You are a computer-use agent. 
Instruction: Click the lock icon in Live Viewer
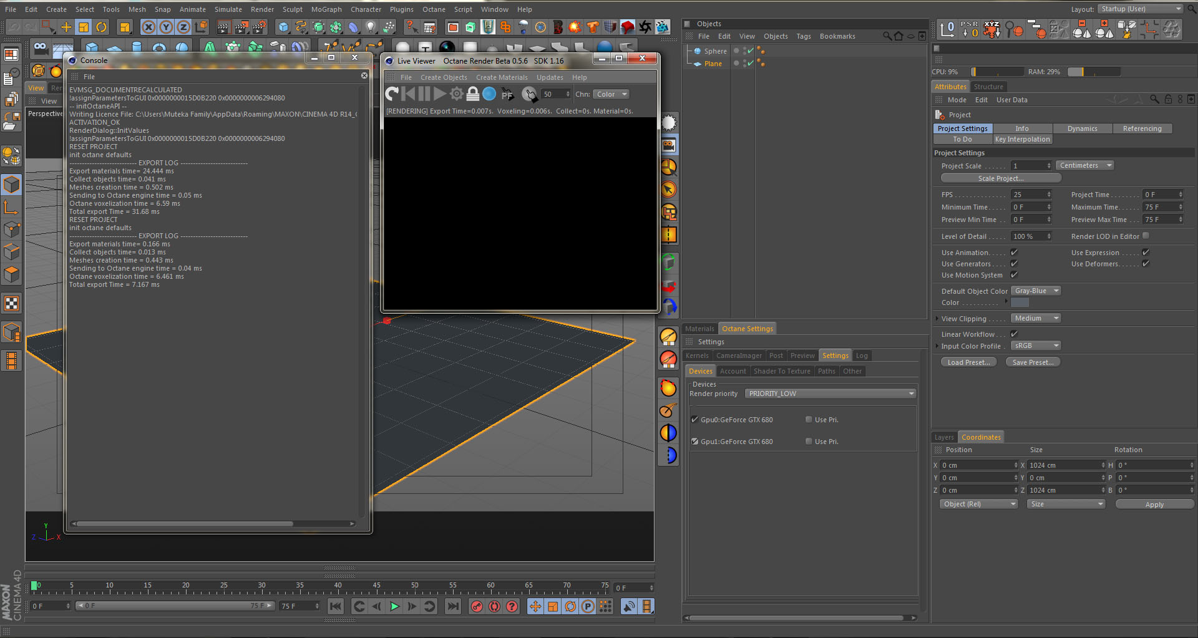tap(473, 94)
